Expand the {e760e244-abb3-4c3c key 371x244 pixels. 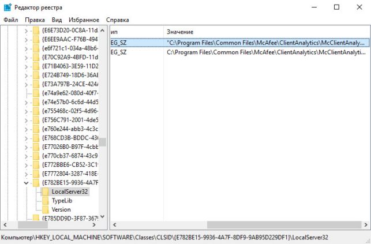27,129
